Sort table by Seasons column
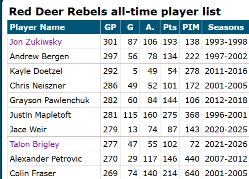This screenshot has width=249, height=179. click(226, 27)
